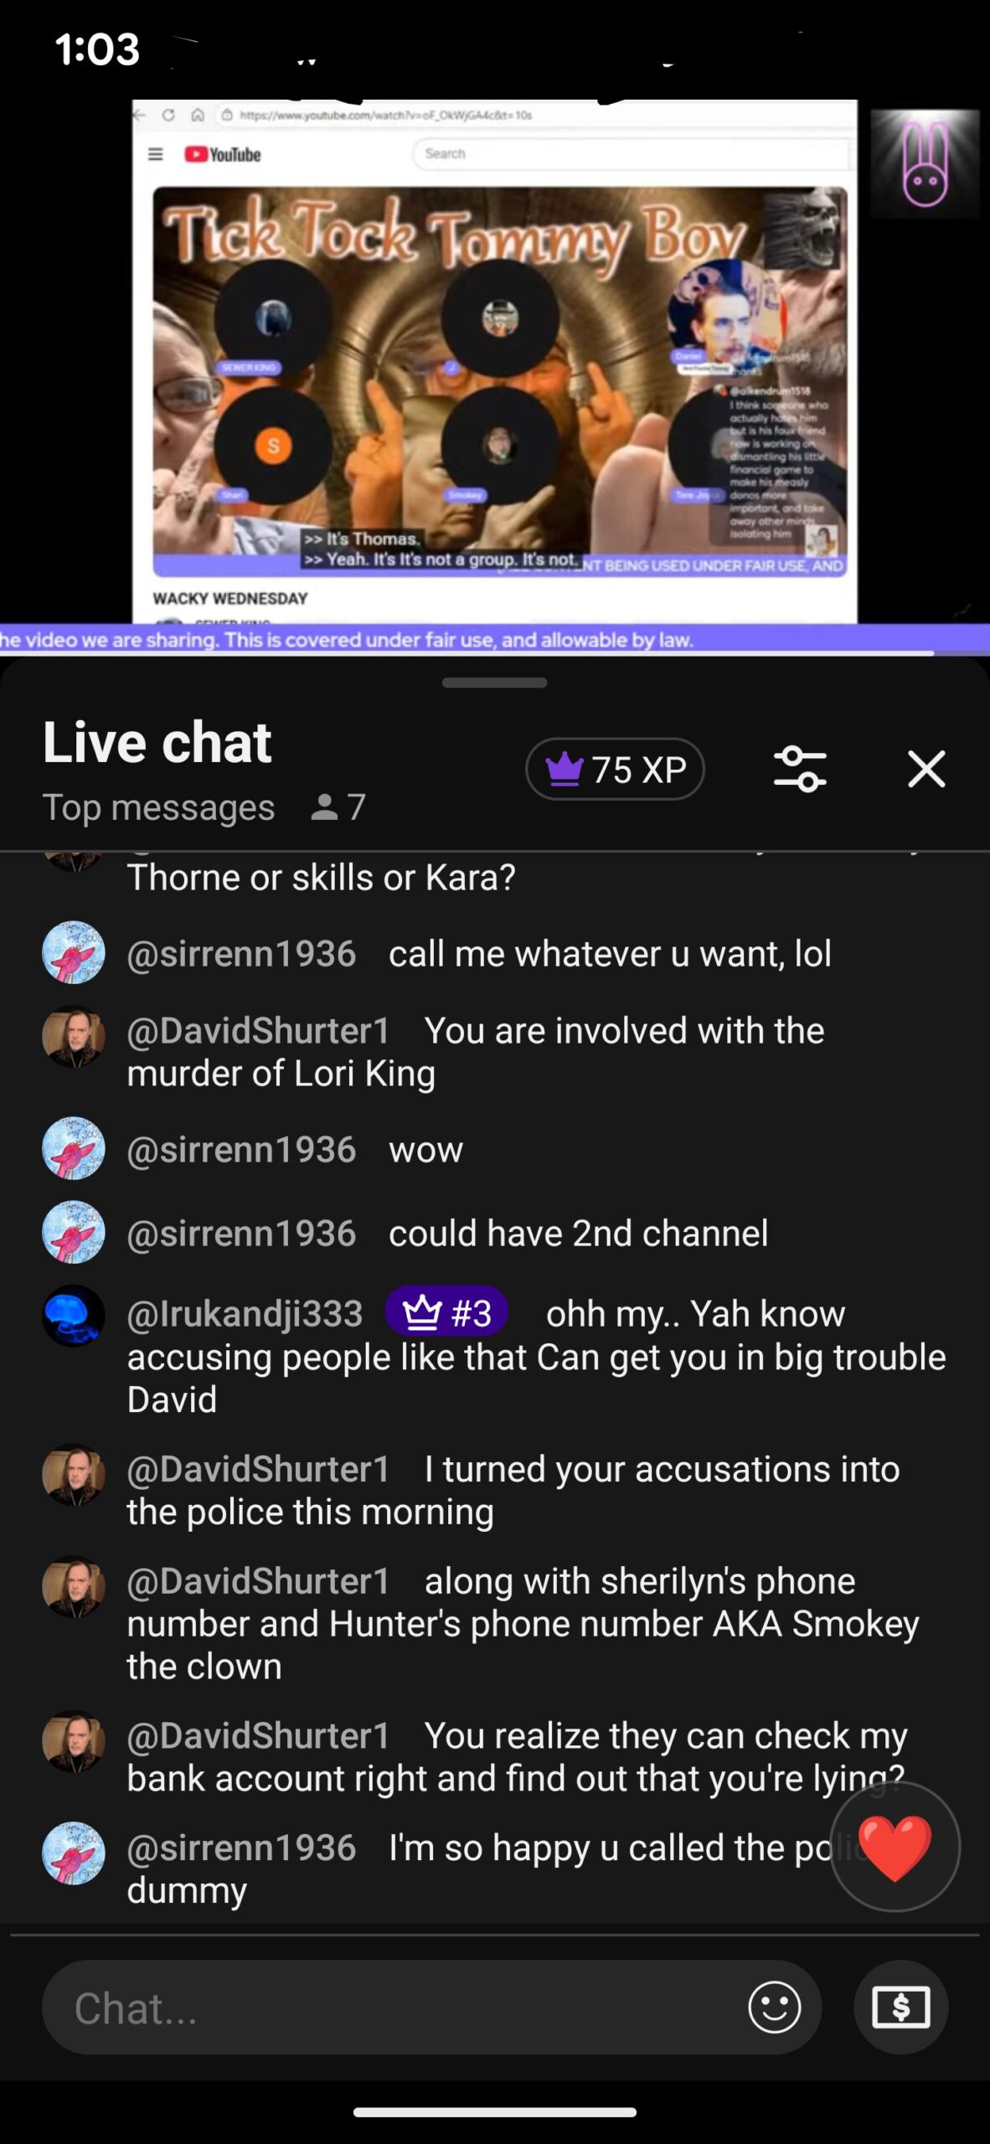Image resolution: width=990 pixels, height=2144 pixels.
Task: Open Super Chat dollar button
Action: pos(901,2007)
